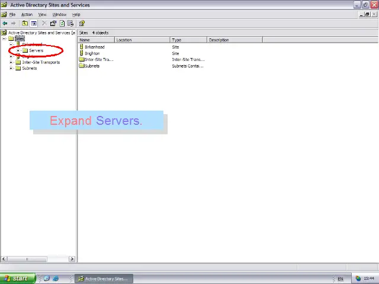Image resolution: width=379 pixels, height=284 pixels.
Task: Open Help from the toolbar icon
Action: (x=82, y=24)
